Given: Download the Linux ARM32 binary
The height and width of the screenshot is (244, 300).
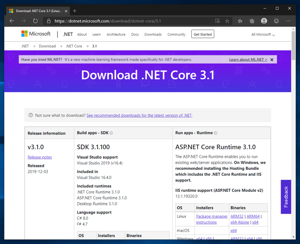Looking at the screenshot, I should point(237,216).
